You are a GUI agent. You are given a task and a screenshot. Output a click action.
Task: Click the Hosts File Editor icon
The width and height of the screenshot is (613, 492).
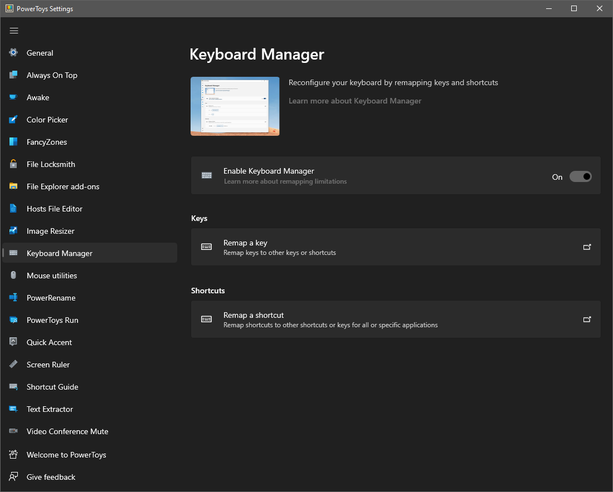pos(13,209)
